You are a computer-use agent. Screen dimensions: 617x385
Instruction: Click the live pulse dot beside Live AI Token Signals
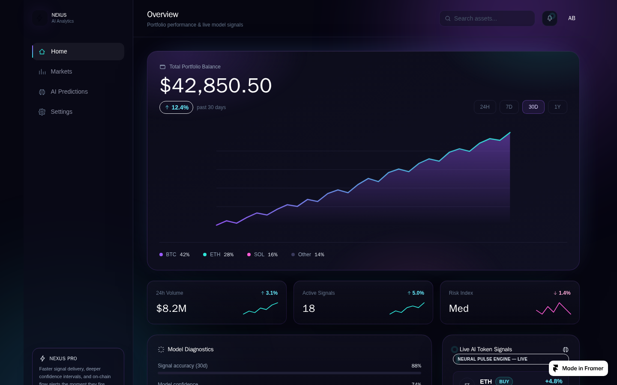pyautogui.click(x=455, y=349)
